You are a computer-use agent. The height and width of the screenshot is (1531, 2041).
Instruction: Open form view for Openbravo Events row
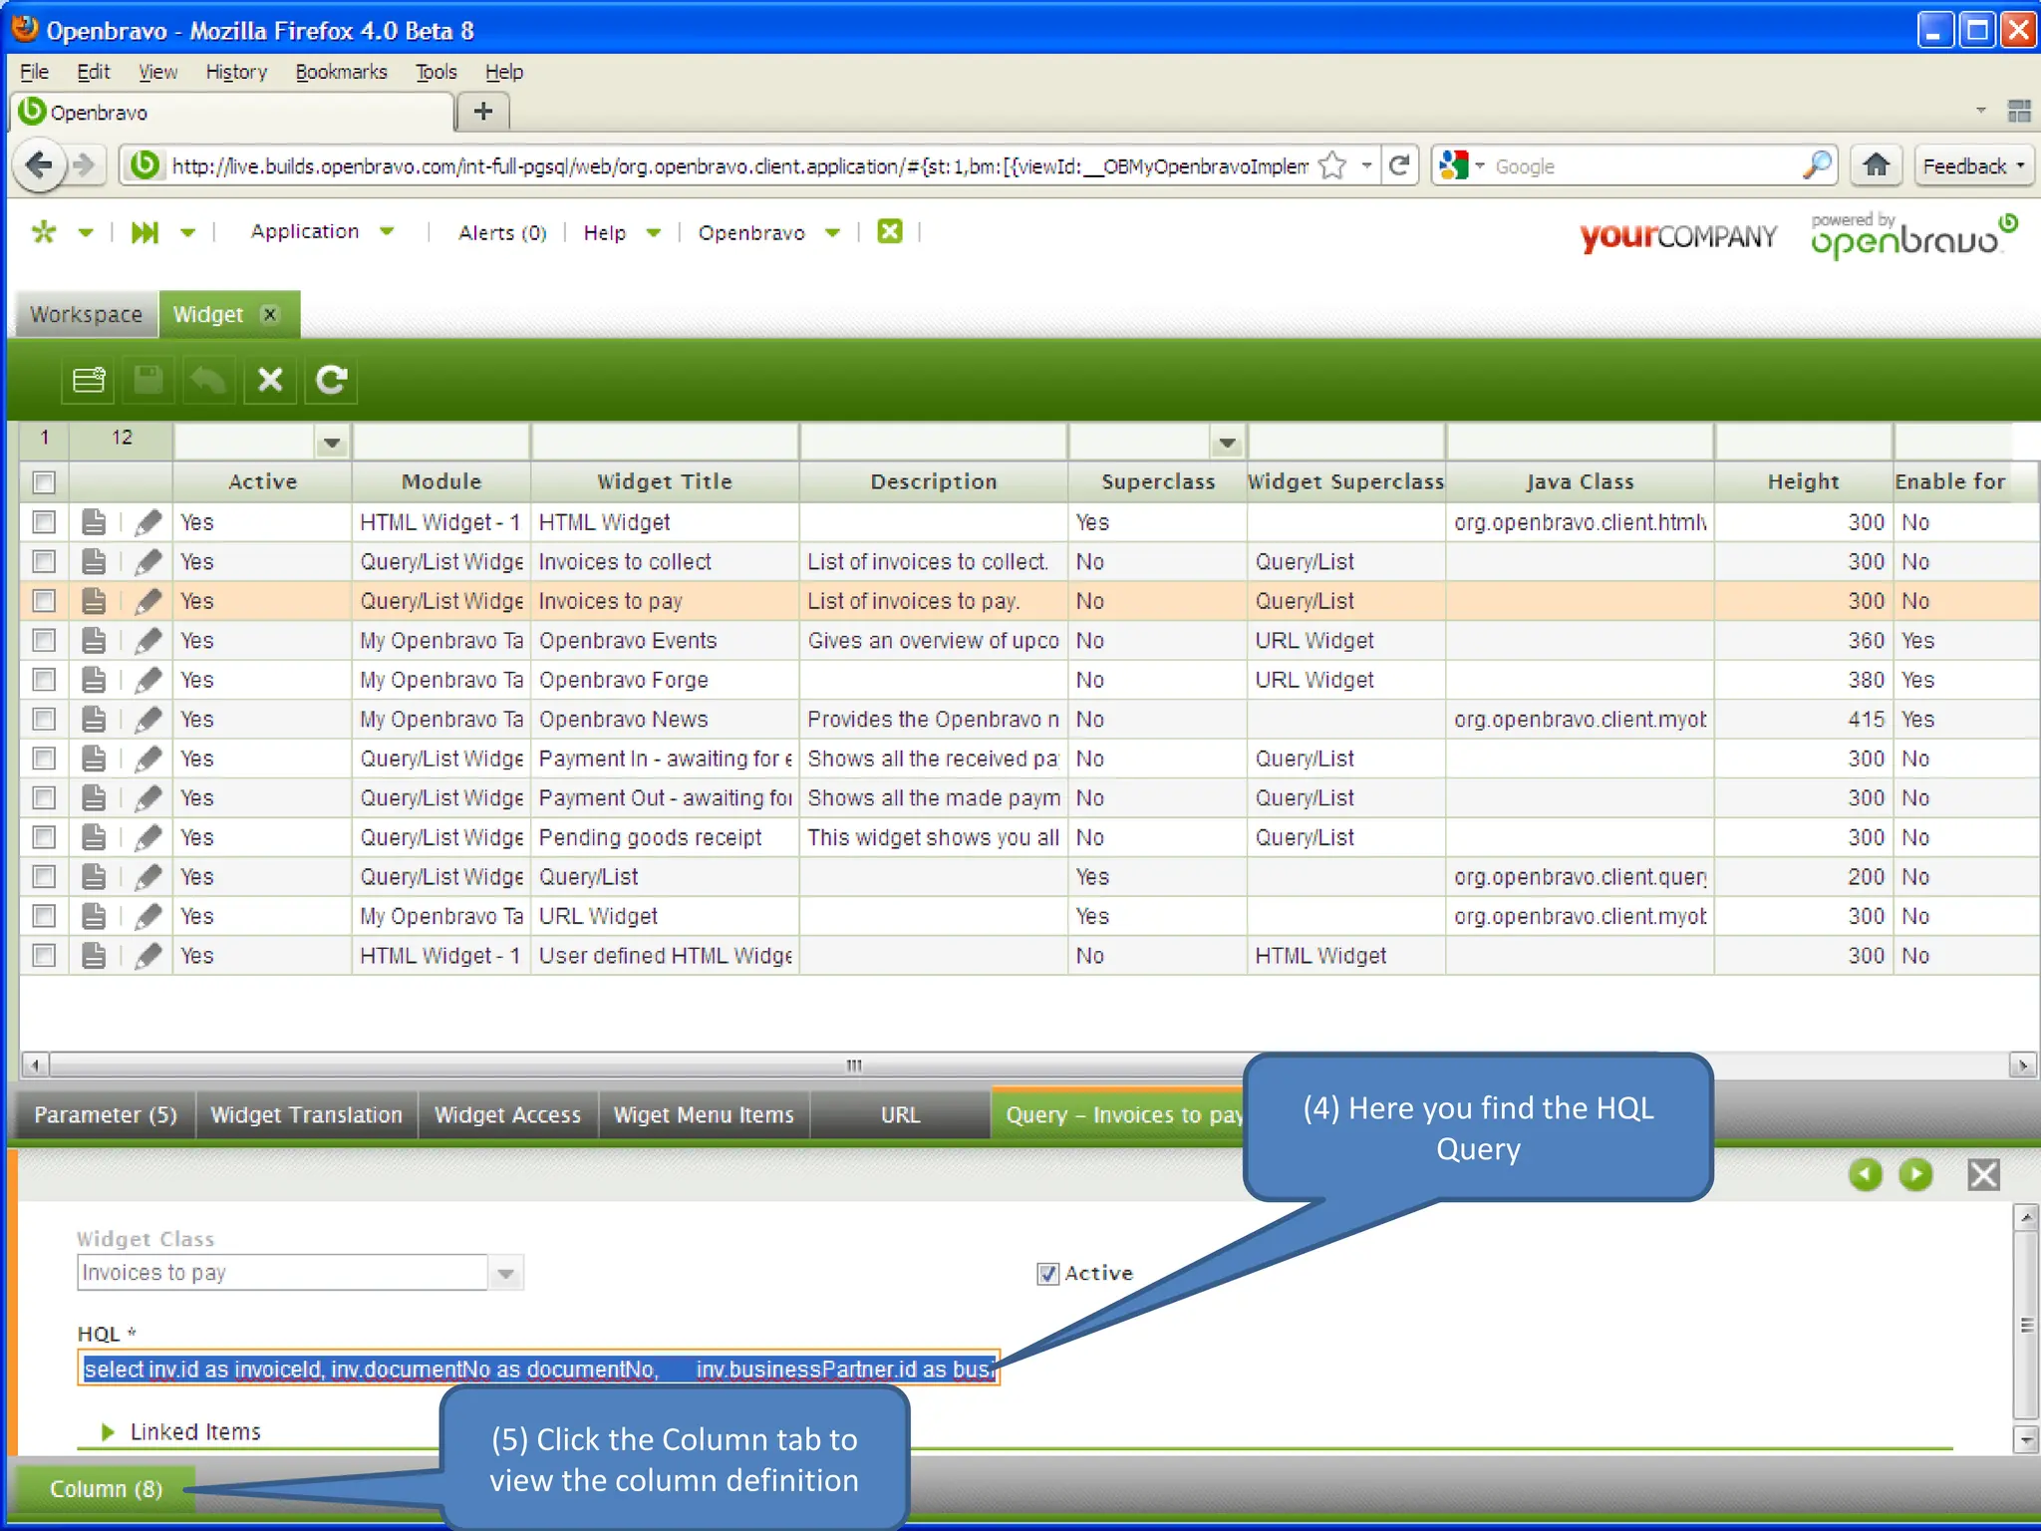pos(94,641)
